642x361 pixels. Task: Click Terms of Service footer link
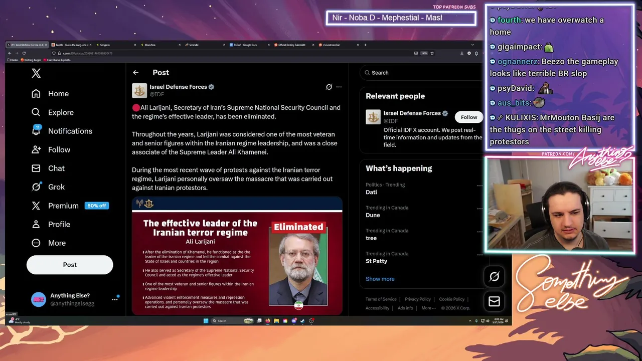click(381, 299)
